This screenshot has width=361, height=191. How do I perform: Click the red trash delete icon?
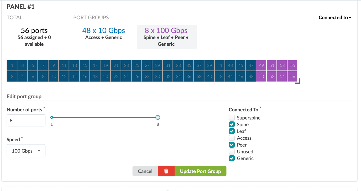[166, 171]
